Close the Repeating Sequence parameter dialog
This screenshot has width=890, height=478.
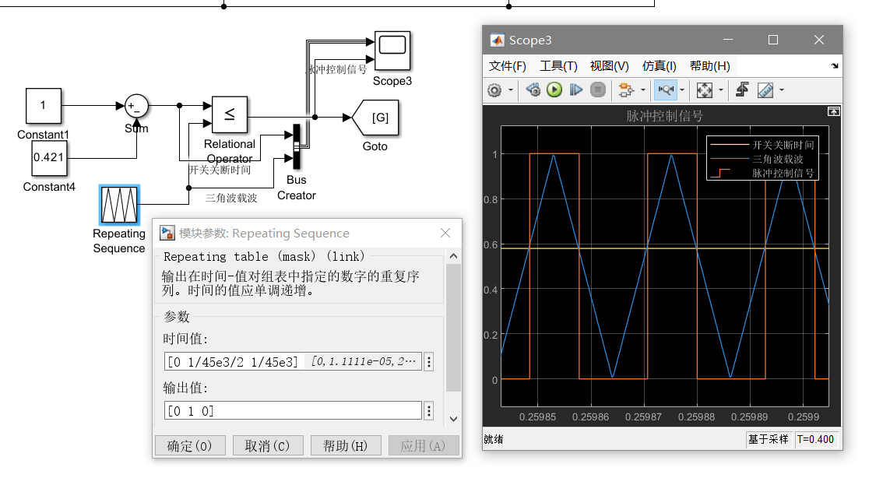pos(445,233)
